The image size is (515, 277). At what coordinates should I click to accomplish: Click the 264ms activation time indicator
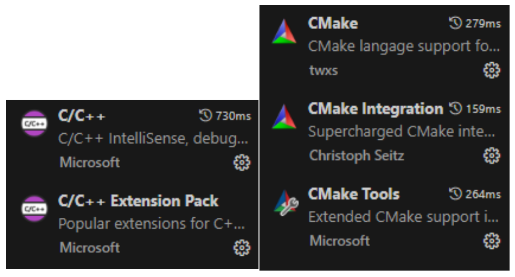475,194
